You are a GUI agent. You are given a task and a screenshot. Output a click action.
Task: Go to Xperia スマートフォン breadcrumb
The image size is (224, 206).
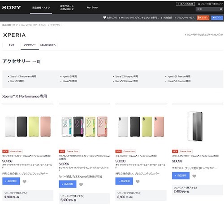[34, 25]
